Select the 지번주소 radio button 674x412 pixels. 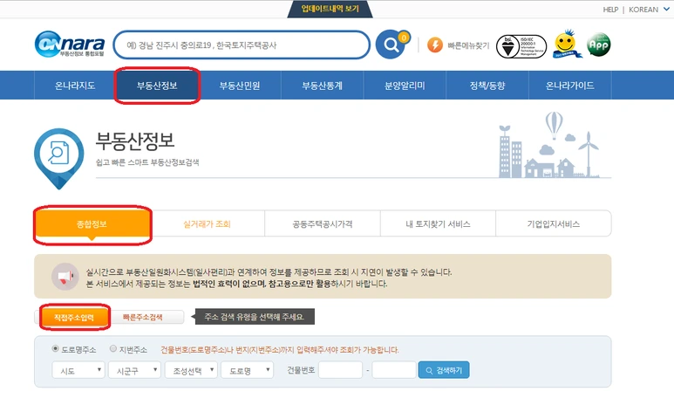coord(113,348)
